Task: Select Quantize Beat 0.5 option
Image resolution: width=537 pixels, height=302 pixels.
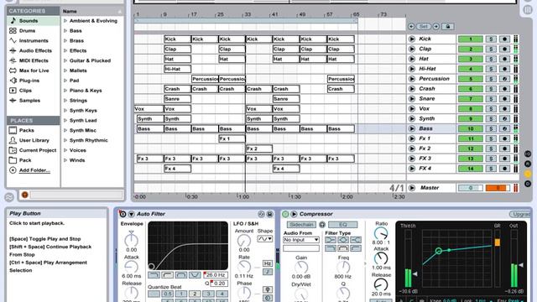Action: (167, 294)
